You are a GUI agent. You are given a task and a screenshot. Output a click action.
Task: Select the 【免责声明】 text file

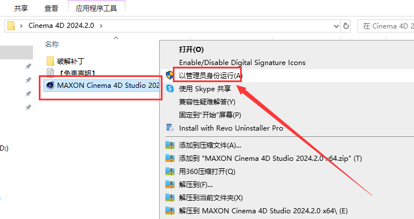[77, 72]
